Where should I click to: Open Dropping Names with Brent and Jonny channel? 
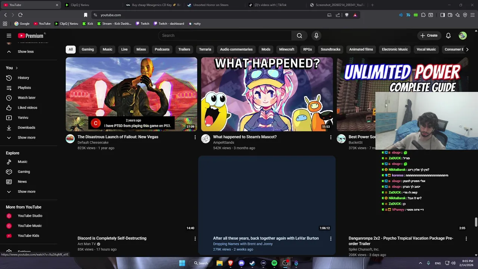click(243, 244)
